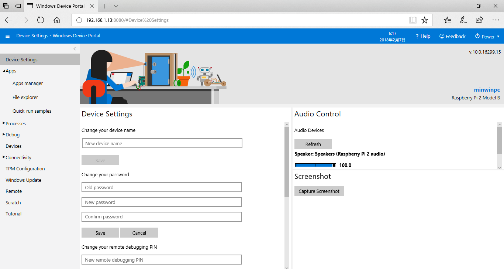The image size is (504, 269).
Task: Click Device Settings scrollbar down arrow
Action: (287, 267)
